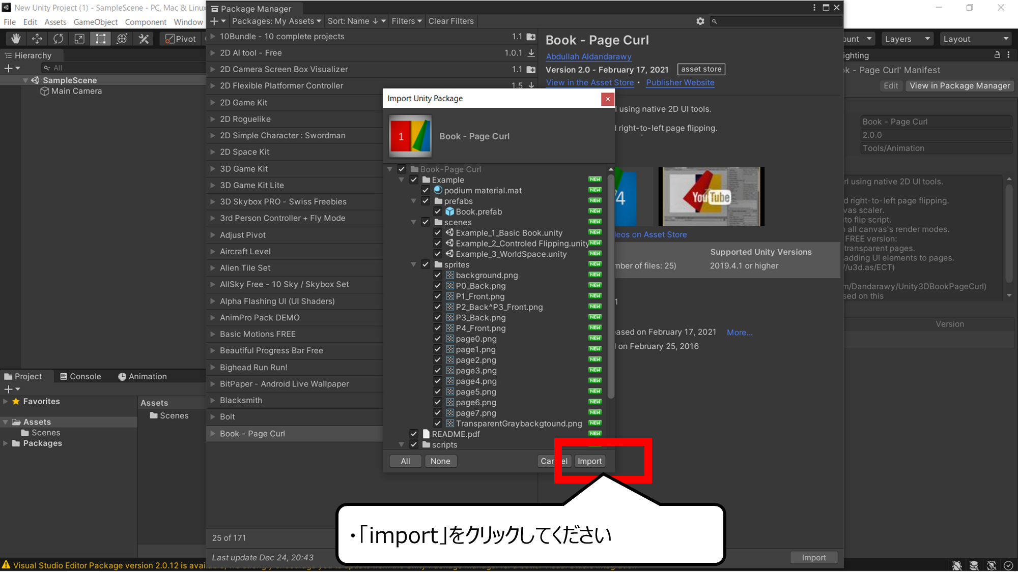This screenshot has height=572, width=1018.
Task: Click the Favorites star icon
Action: 16,402
